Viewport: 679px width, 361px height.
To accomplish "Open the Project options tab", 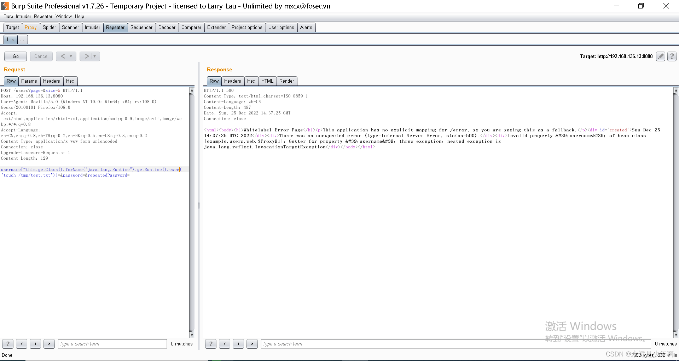I will 247,27.
